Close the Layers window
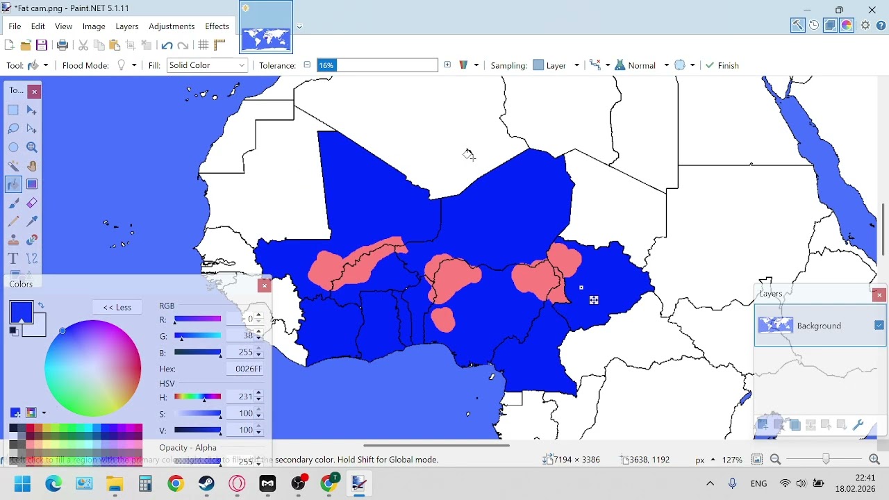 (x=879, y=295)
